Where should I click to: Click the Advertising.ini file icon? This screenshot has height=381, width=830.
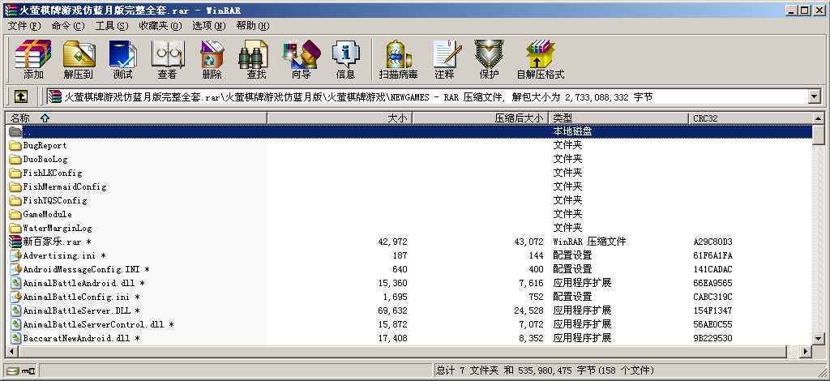(15, 255)
